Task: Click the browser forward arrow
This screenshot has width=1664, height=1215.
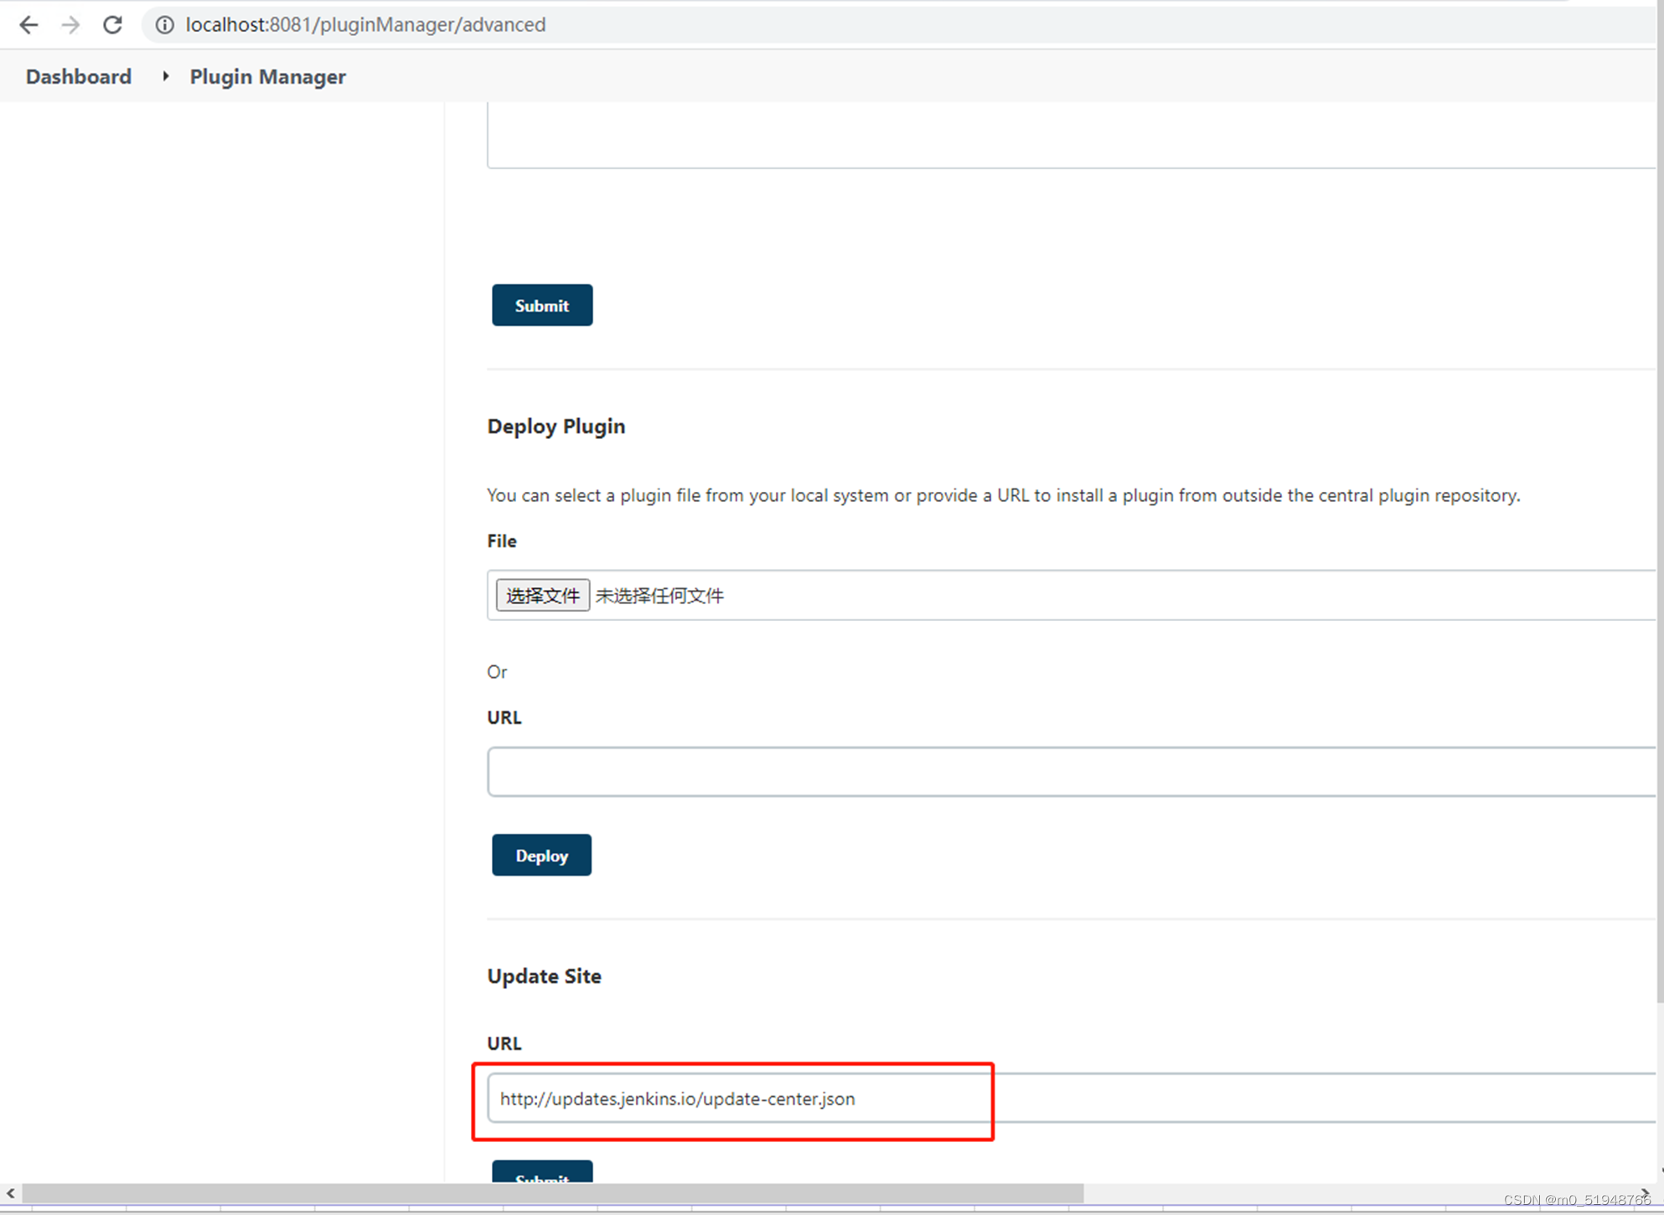Action: [70, 25]
